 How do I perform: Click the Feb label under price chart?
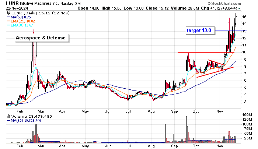coord(20,111)
